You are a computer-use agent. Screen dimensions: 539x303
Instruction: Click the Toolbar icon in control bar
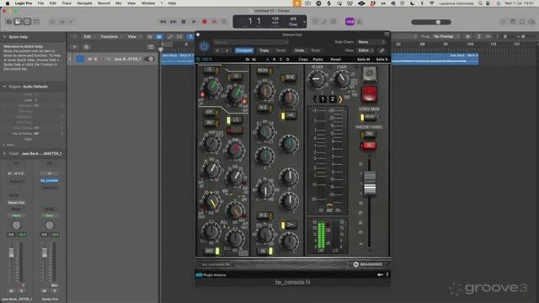click(x=36, y=22)
